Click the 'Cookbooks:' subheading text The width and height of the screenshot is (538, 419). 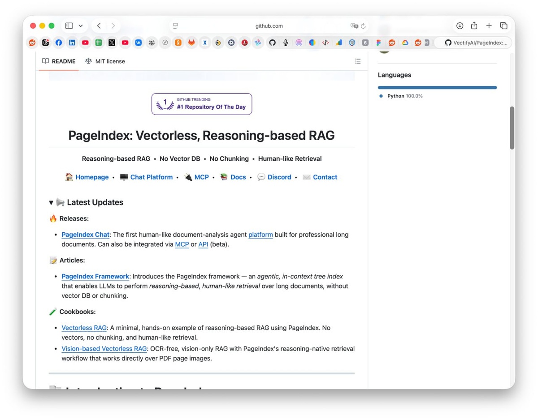pyautogui.click(x=78, y=312)
